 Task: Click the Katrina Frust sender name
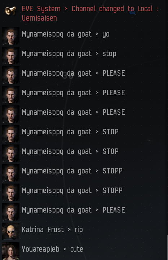pos(43,230)
